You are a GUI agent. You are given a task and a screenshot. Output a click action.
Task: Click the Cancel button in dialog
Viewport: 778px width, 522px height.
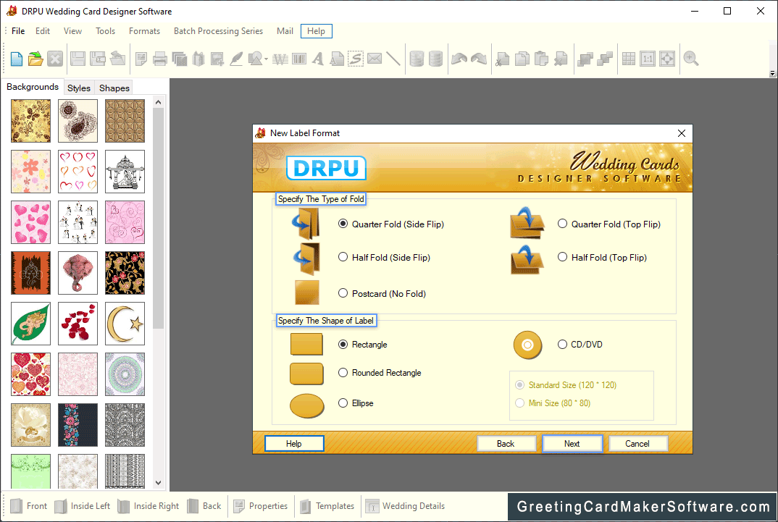point(637,444)
